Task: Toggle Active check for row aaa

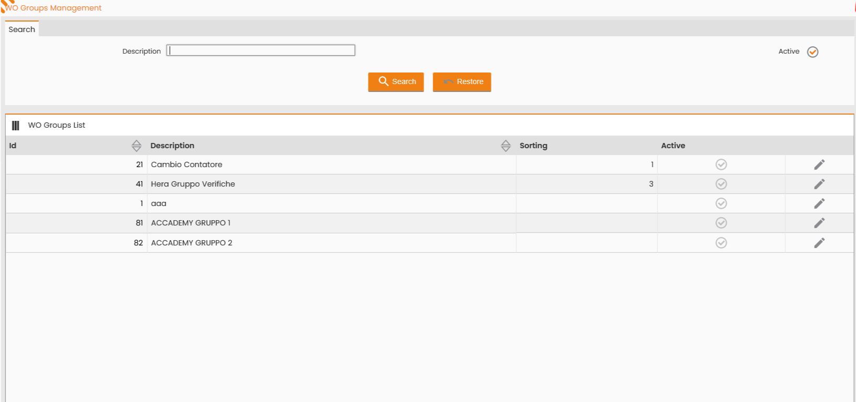Action: [721, 203]
